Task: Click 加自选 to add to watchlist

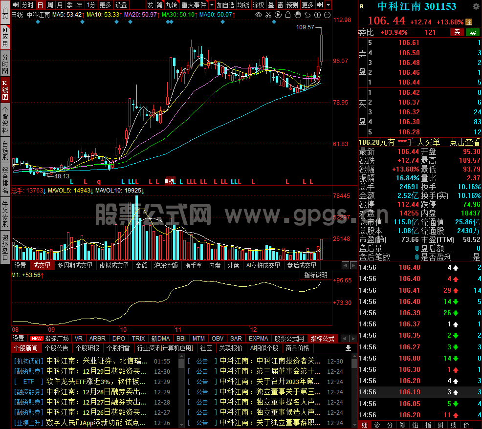Action: coord(226,5)
